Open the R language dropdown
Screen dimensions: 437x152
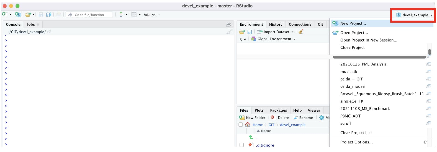coord(243,39)
